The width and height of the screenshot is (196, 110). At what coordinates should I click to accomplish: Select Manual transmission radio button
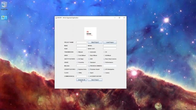(77, 52)
